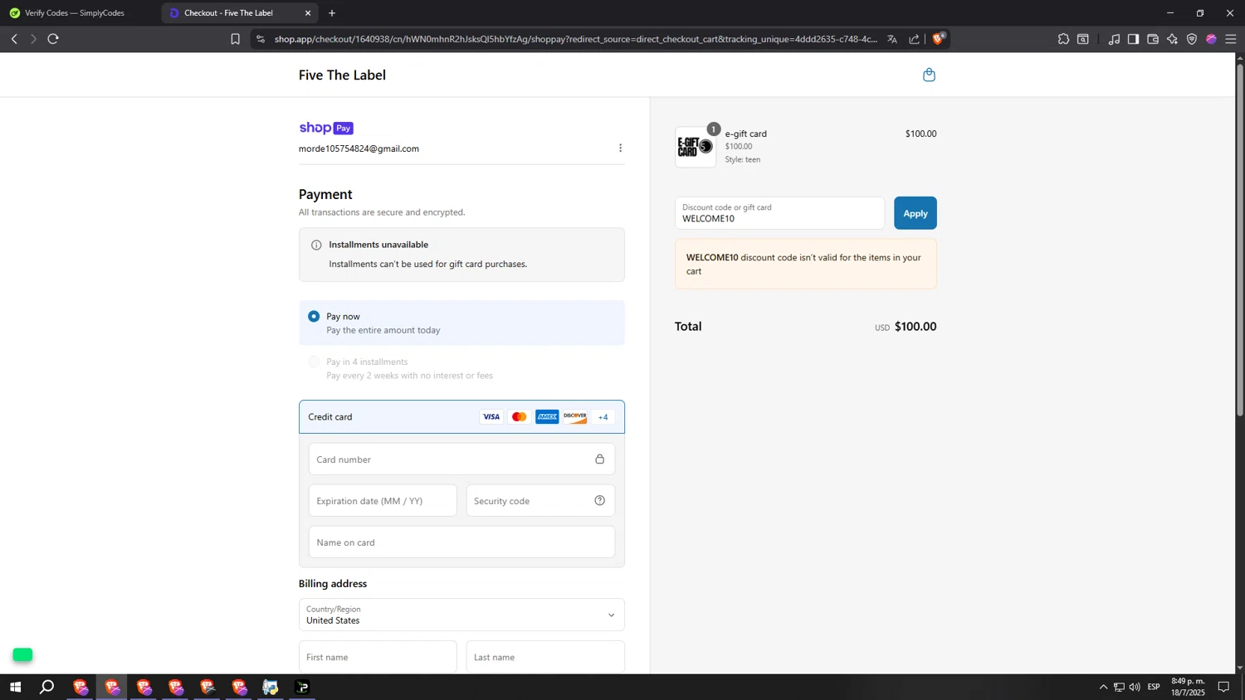Click the ESP language indicator
The width and height of the screenshot is (1245, 700).
(x=1154, y=687)
